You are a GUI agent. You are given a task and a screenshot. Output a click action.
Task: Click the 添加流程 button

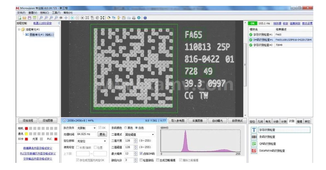click(x=28, y=120)
